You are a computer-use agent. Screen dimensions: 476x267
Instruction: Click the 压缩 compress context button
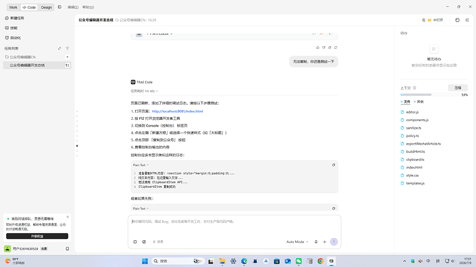click(458, 88)
